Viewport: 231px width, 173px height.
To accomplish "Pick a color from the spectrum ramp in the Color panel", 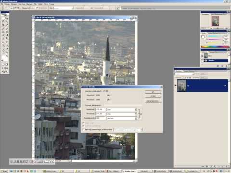I will click(215, 47).
